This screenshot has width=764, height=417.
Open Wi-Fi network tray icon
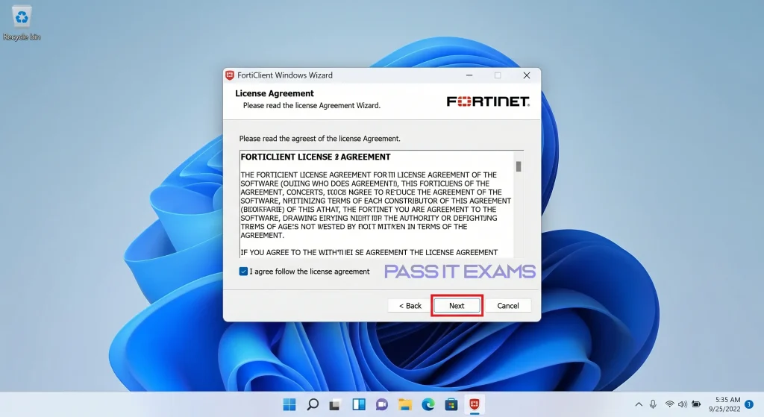click(669, 404)
